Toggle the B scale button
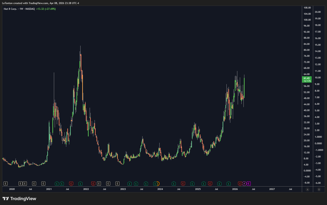This screenshot has width=327, height=205. pyautogui.click(x=319, y=189)
